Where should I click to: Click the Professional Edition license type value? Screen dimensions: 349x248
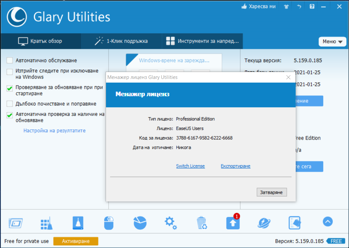pyautogui.click(x=195, y=119)
